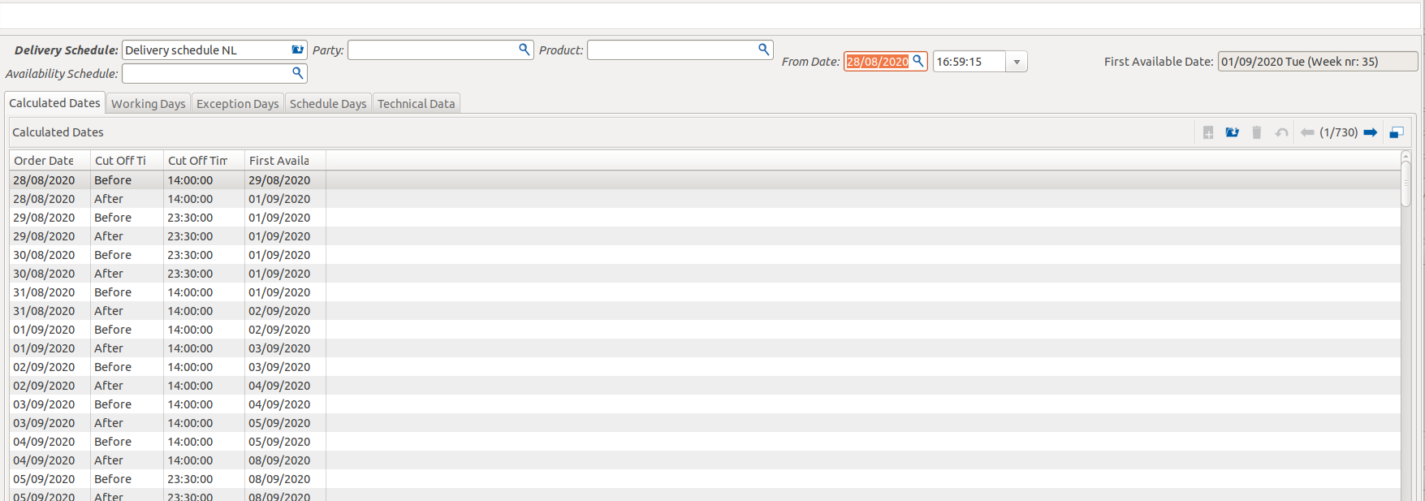Click the Product input field
This screenshot has height=501, width=1425.
point(671,50)
